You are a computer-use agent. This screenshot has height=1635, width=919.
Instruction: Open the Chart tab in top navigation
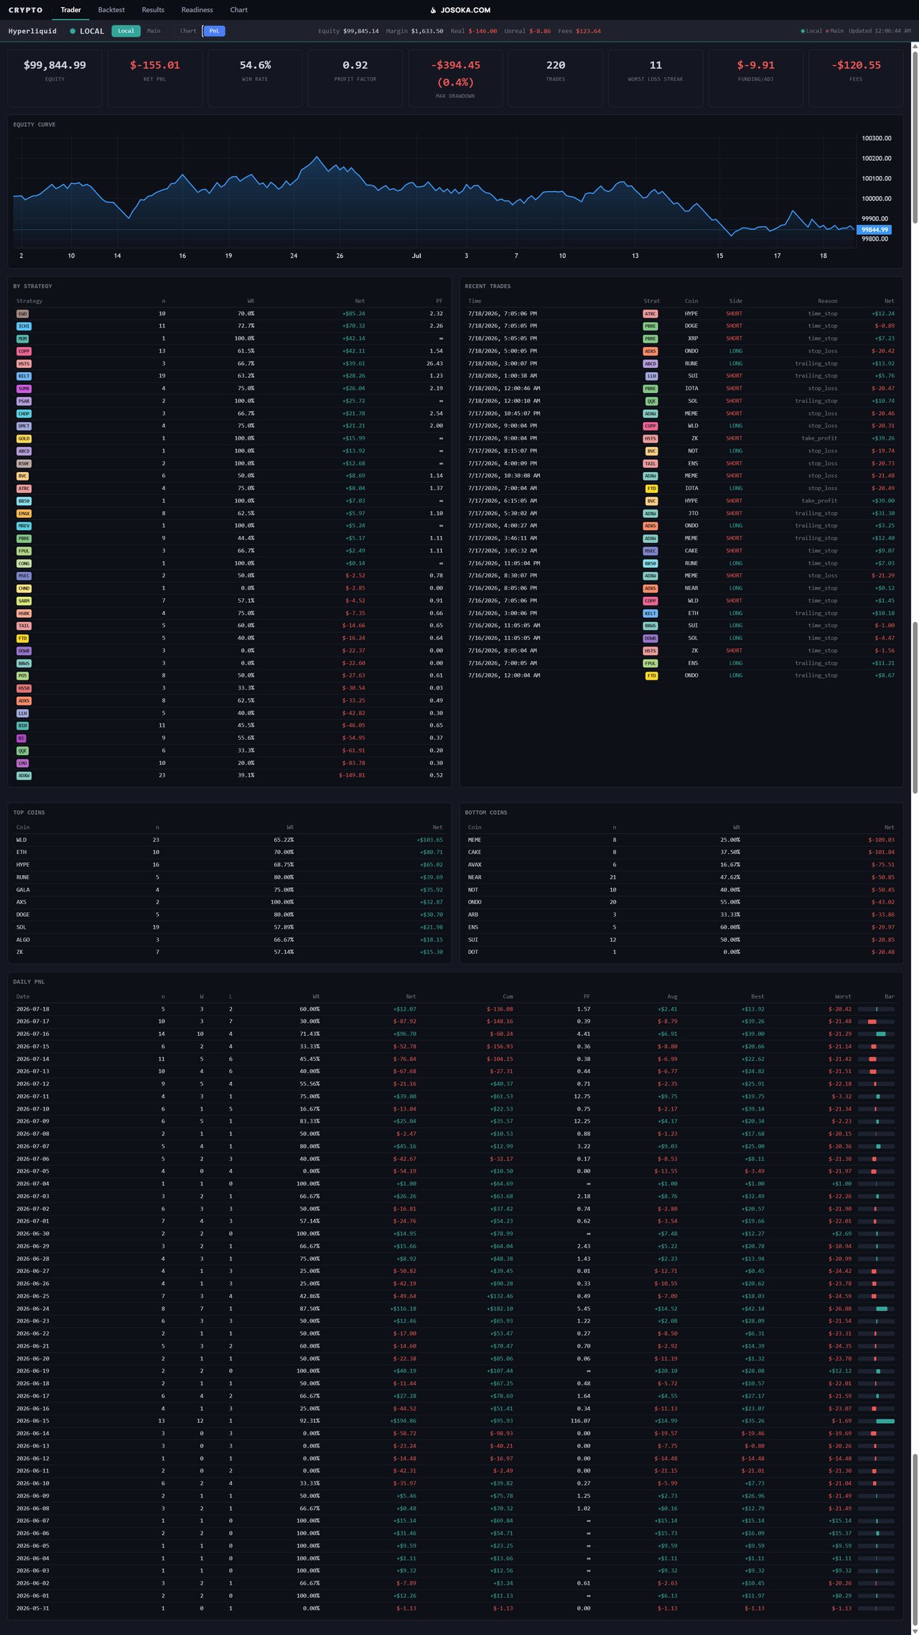[238, 10]
